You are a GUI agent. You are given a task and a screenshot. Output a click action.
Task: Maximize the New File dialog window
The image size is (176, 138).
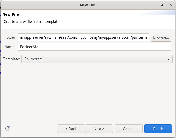162,5
